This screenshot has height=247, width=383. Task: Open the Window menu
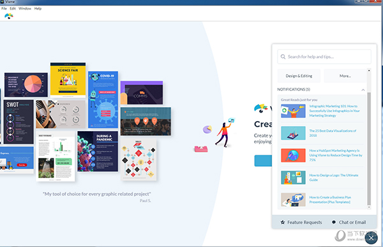(25, 8)
